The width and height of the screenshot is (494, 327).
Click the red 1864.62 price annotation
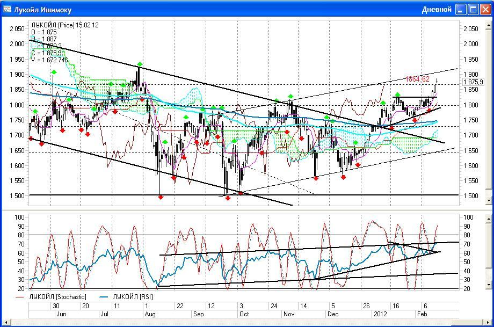(417, 79)
